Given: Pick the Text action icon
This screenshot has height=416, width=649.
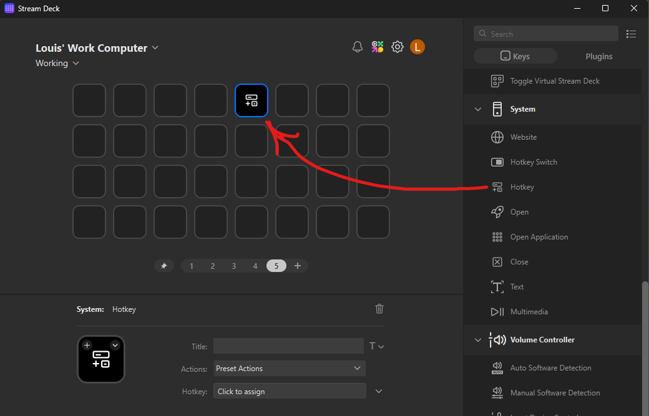Looking at the screenshot, I should click(497, 286).
